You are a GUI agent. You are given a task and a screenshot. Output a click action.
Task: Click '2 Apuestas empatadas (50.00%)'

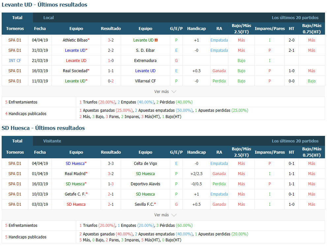[164, 110]
